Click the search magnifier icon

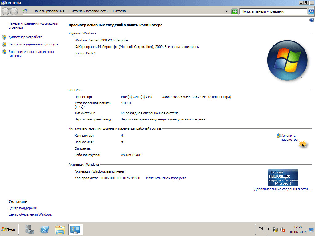click(x=311, y=11)
